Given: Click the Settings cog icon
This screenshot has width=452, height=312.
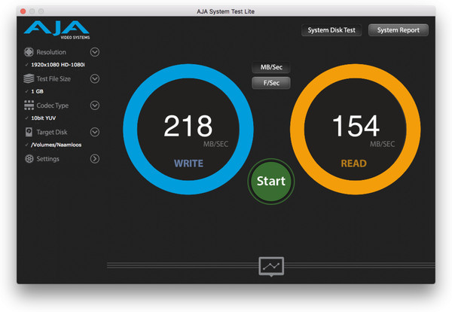Looking at the screenshot, I should pyautogui.click(x=29, y=158).
